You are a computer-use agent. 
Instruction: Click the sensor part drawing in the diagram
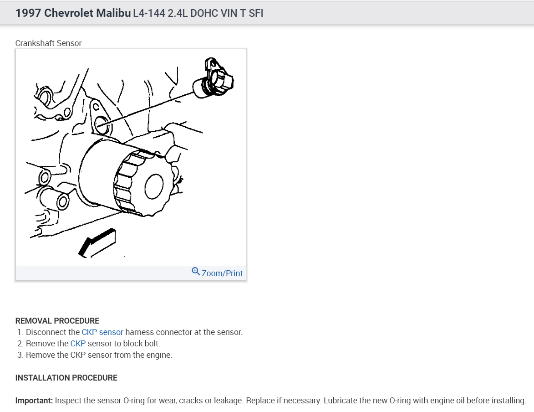(214, 79)
